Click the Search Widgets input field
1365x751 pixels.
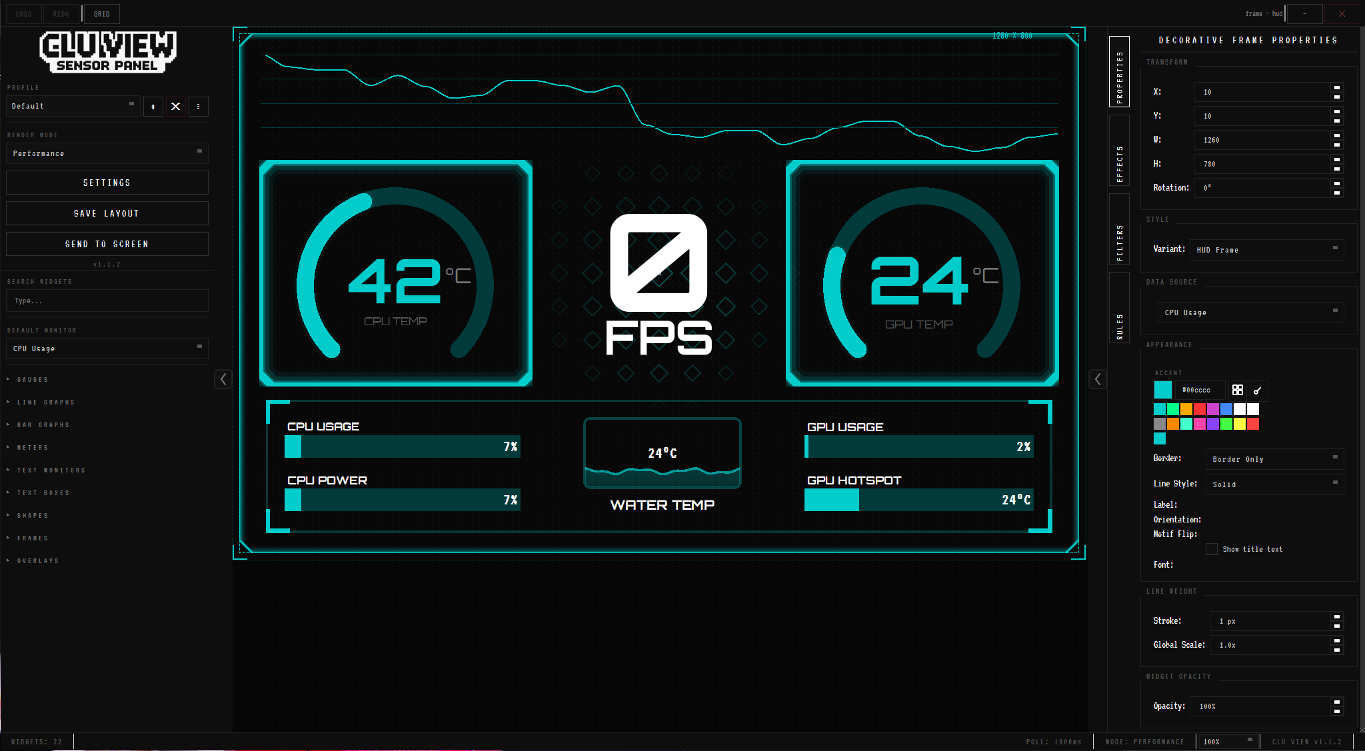(x=107, y=301)
